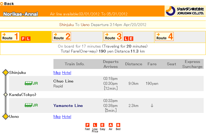206x135 pixels.
Task: Click the '03:33pm' departure time from Kanda
Action: [111, 101]
